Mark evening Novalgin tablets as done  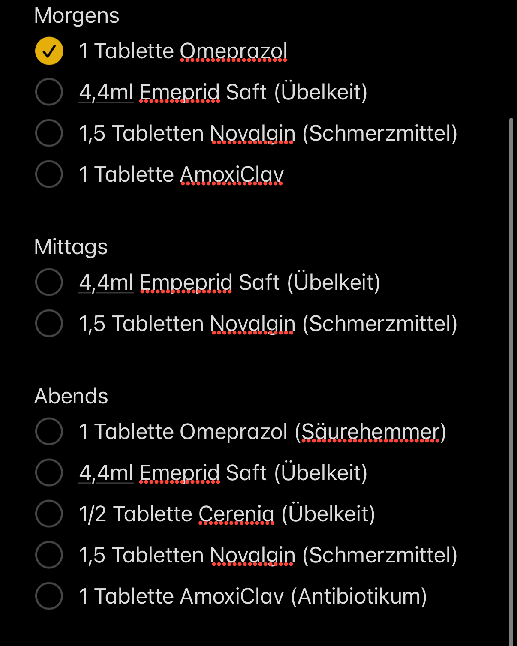pos(49,555)
